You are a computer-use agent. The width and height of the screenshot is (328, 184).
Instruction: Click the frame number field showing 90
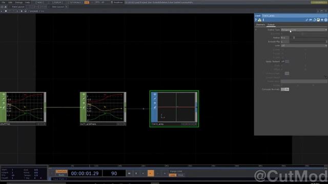pos(114,173)
